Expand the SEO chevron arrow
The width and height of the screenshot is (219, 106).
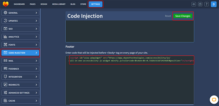[36, 29]
